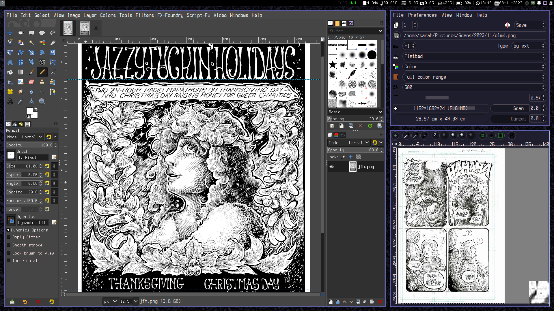Image resolution: width=554 pixels, height=311 pixels.
Task: Expand the Full color range dropdown
Action: click(474, 77)
